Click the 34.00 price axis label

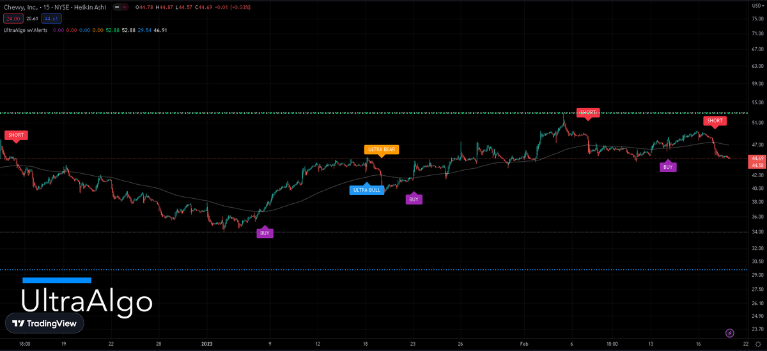757,232
